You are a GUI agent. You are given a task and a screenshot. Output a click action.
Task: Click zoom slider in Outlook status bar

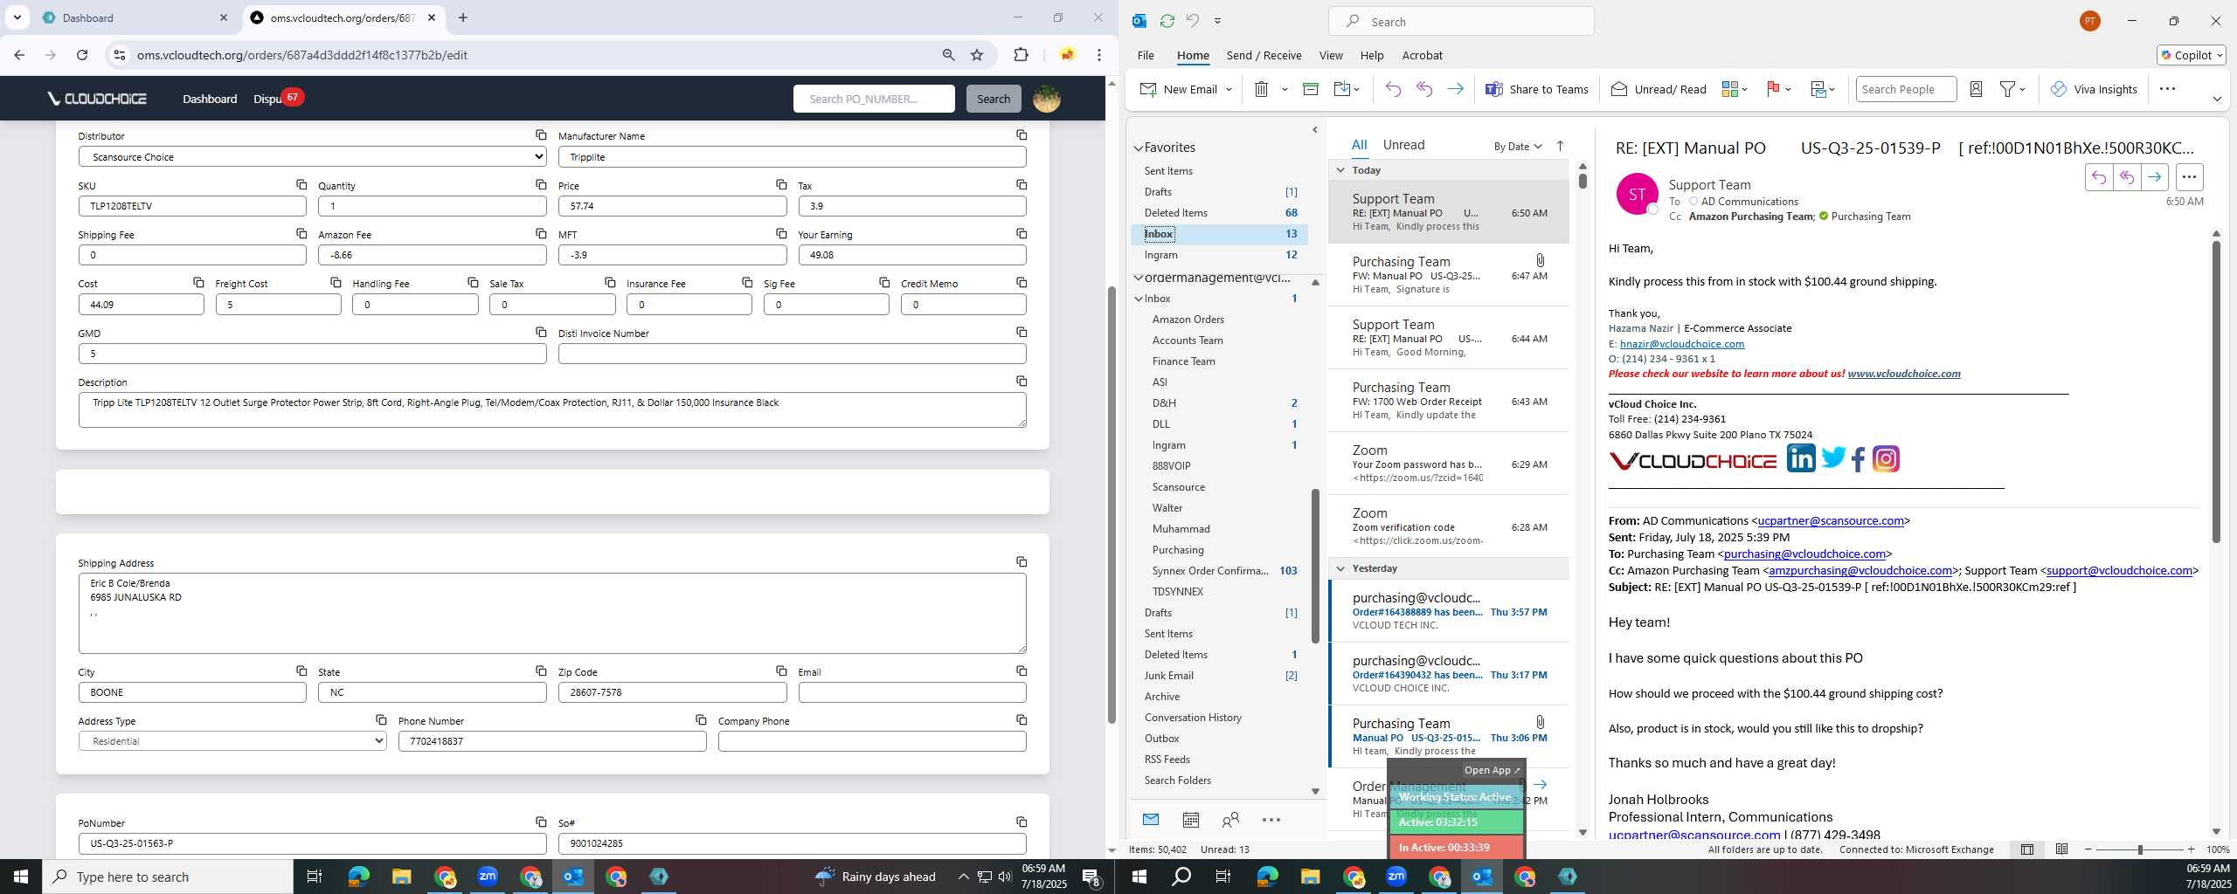(2139, 849)
